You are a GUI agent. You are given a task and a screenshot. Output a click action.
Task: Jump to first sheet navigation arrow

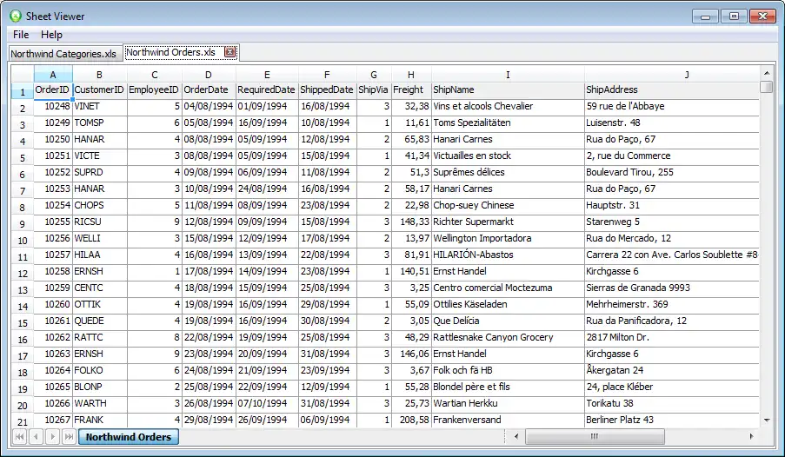click(19, 437)
